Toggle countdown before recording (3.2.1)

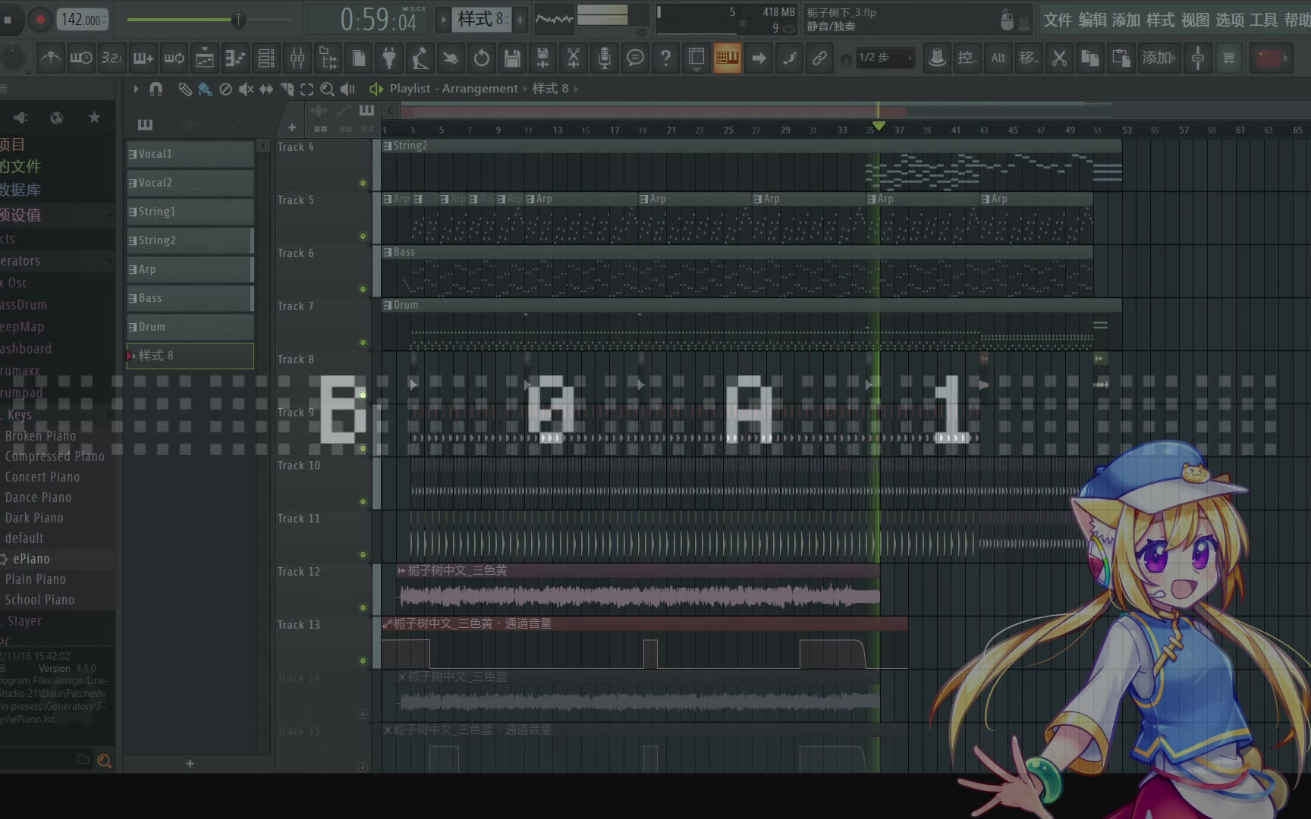(112, 58)
